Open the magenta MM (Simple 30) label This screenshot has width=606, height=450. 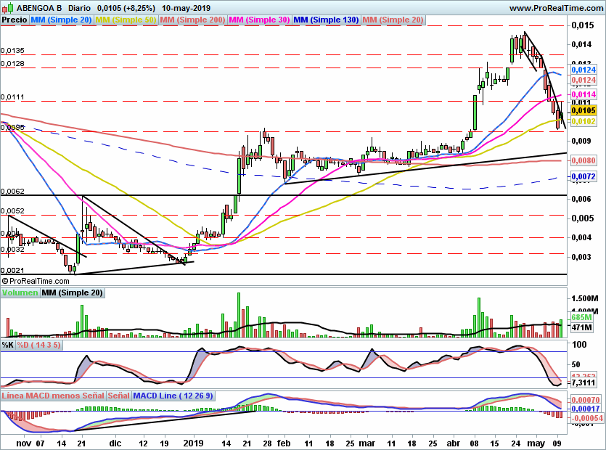[259, 20]
